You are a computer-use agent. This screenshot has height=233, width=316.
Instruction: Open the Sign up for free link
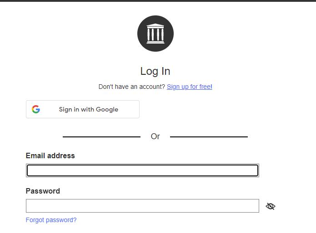[188, 87]
